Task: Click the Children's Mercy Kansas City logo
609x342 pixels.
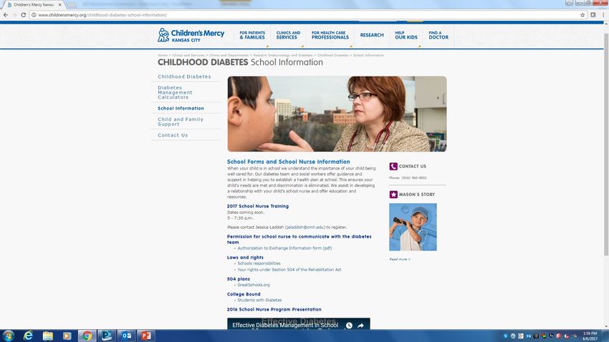Action: [191, 35]
